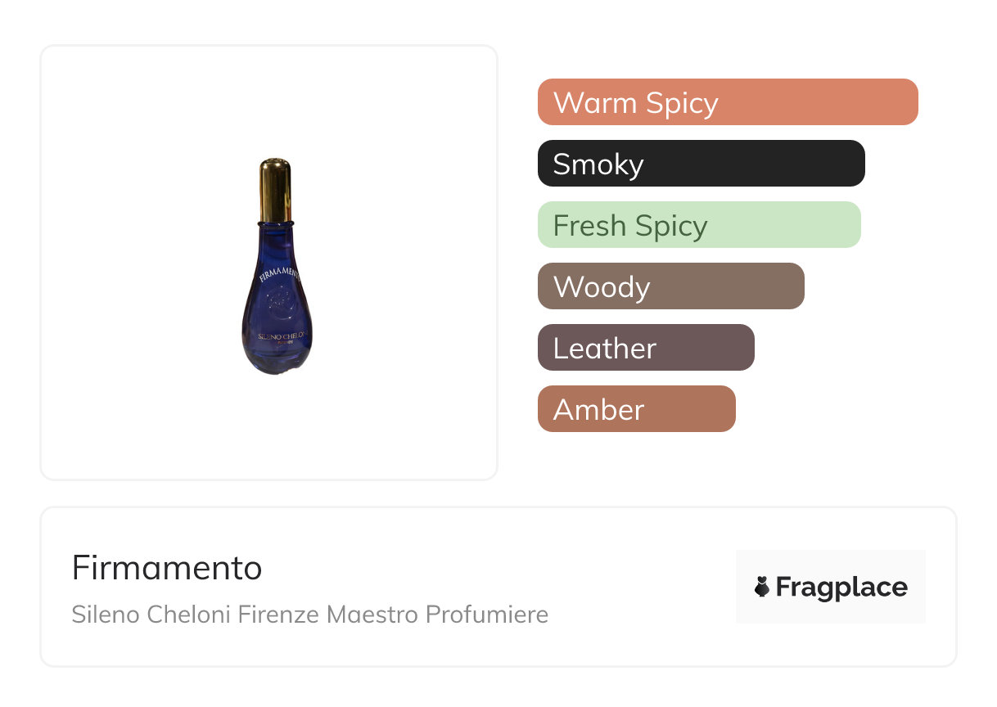The image size is (997, 707).
Task: Click the Fragplace brand name text
Action: click(841, 587)
